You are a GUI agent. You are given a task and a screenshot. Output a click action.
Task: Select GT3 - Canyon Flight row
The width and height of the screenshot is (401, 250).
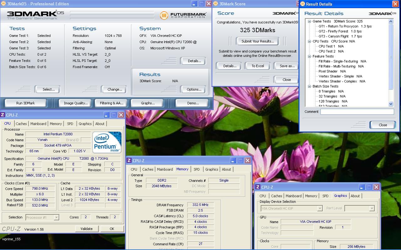340,36
